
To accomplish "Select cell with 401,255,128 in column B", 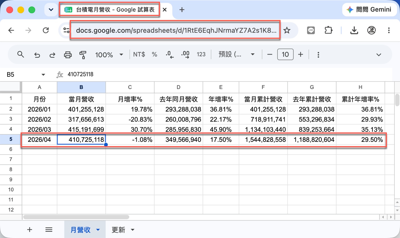I will (81, 109).
